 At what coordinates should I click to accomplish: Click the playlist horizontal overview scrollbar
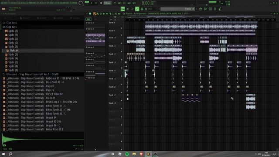pyautogui.click(x=199, y=17)
